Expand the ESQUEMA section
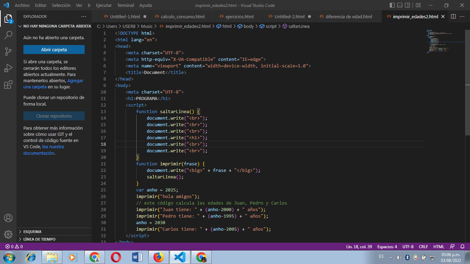Screen dimensions: 470x264 coord(54,232)
